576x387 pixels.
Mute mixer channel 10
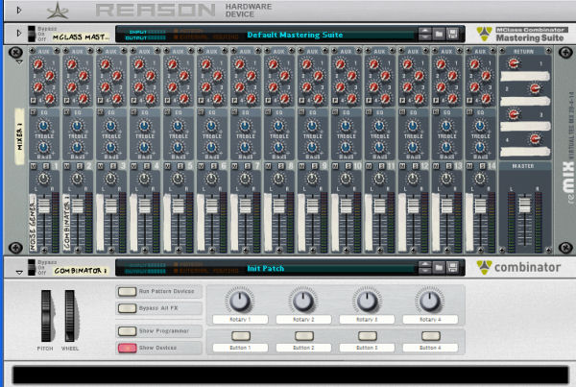pos(335,166)
